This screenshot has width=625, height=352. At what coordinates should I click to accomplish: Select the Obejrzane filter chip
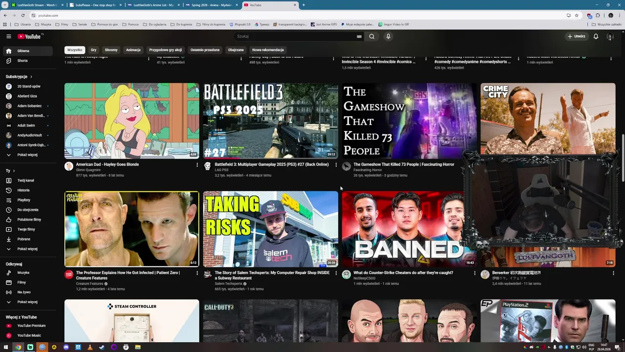[x=236, y=50]
